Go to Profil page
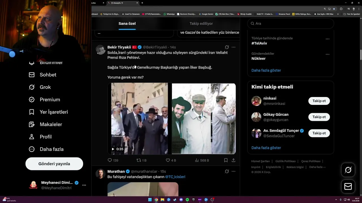362x203 pixels. [x=40, y=137]
